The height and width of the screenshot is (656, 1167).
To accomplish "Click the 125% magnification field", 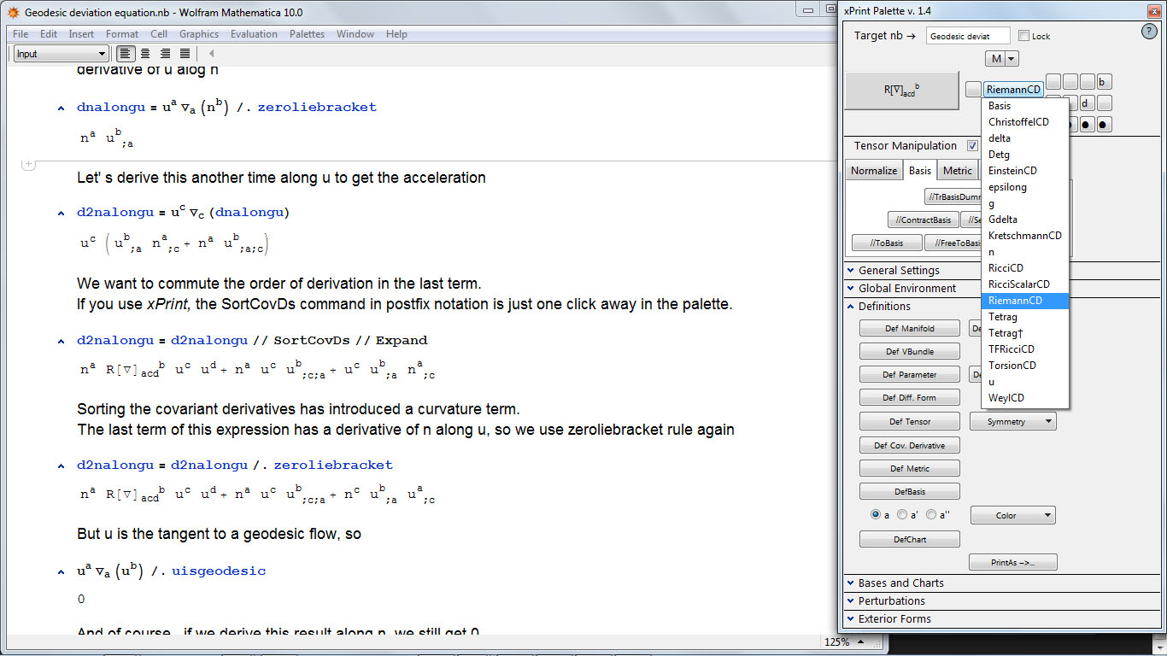I will point(837,642).
